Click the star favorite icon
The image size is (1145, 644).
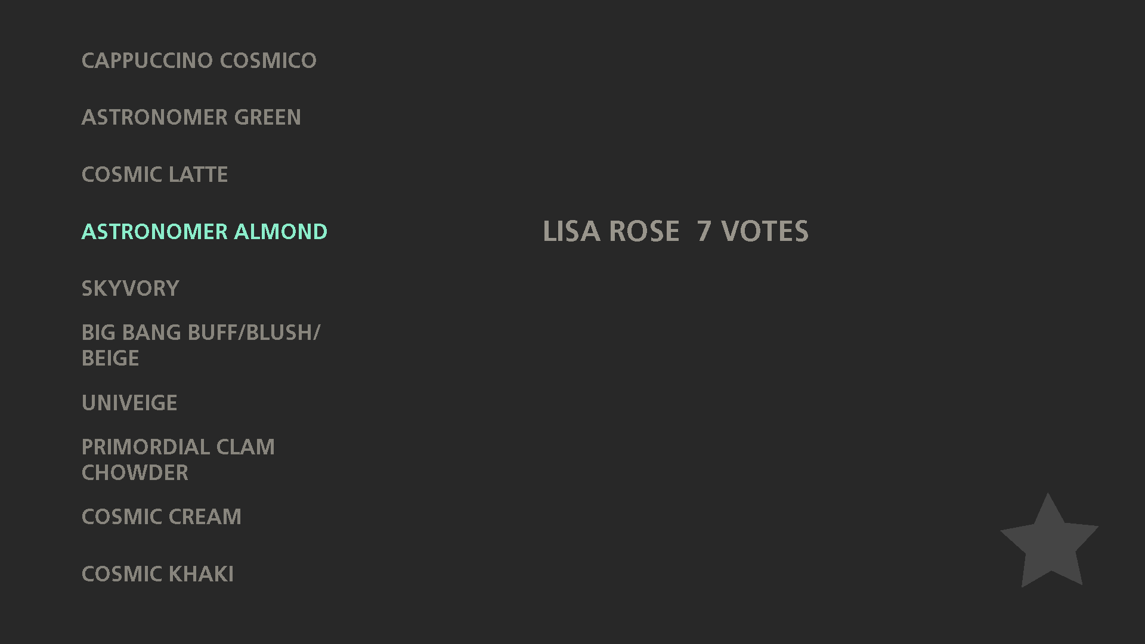pos(1049,541)
